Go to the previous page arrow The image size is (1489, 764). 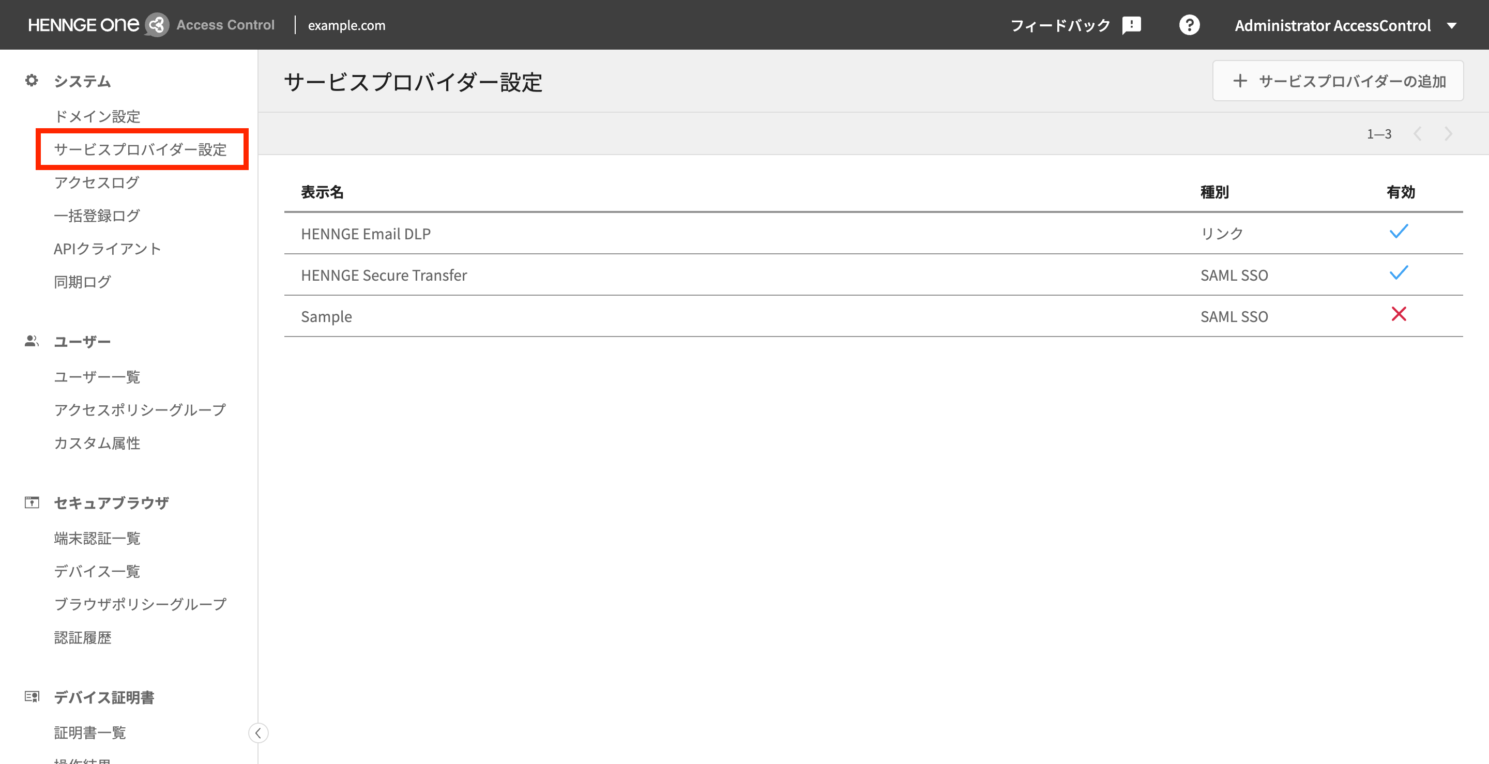1417,134
